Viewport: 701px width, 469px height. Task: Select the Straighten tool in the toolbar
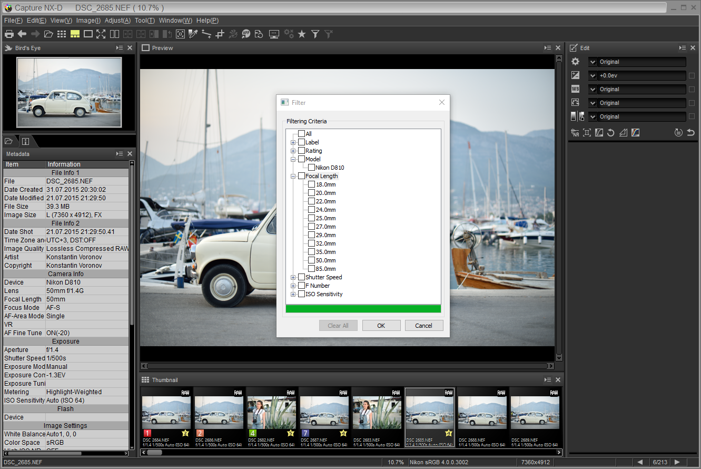206,34
